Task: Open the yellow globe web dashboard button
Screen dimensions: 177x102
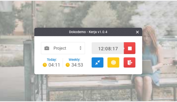Action: [x=113, y=62]
